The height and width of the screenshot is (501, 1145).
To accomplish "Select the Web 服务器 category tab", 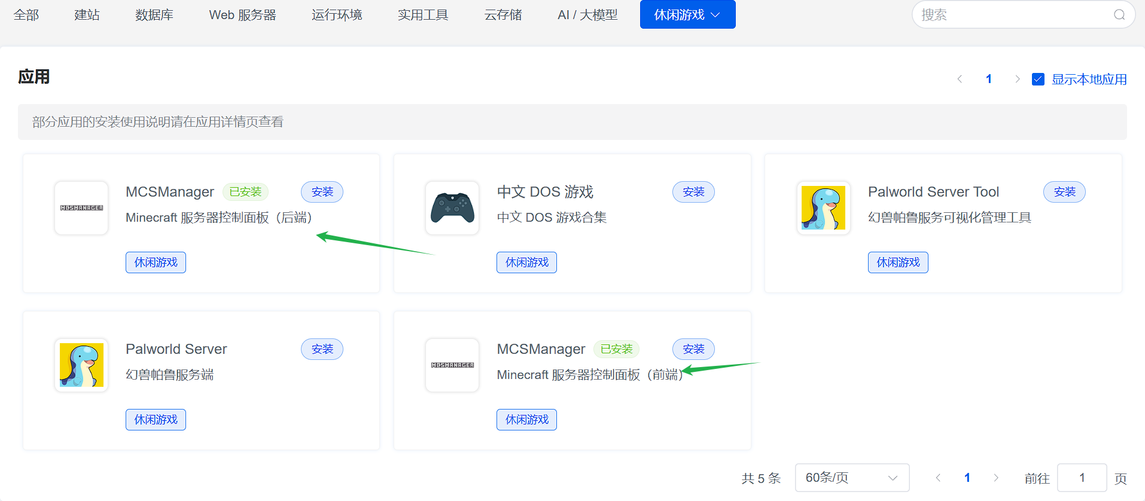I will coord(242,15).
